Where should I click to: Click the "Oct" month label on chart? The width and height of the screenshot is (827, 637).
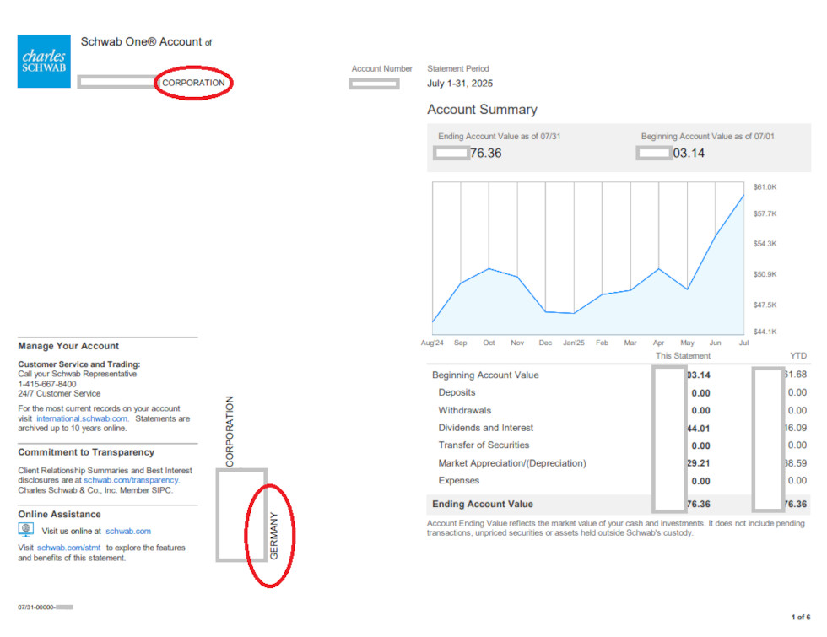click(x=489, y=343)
